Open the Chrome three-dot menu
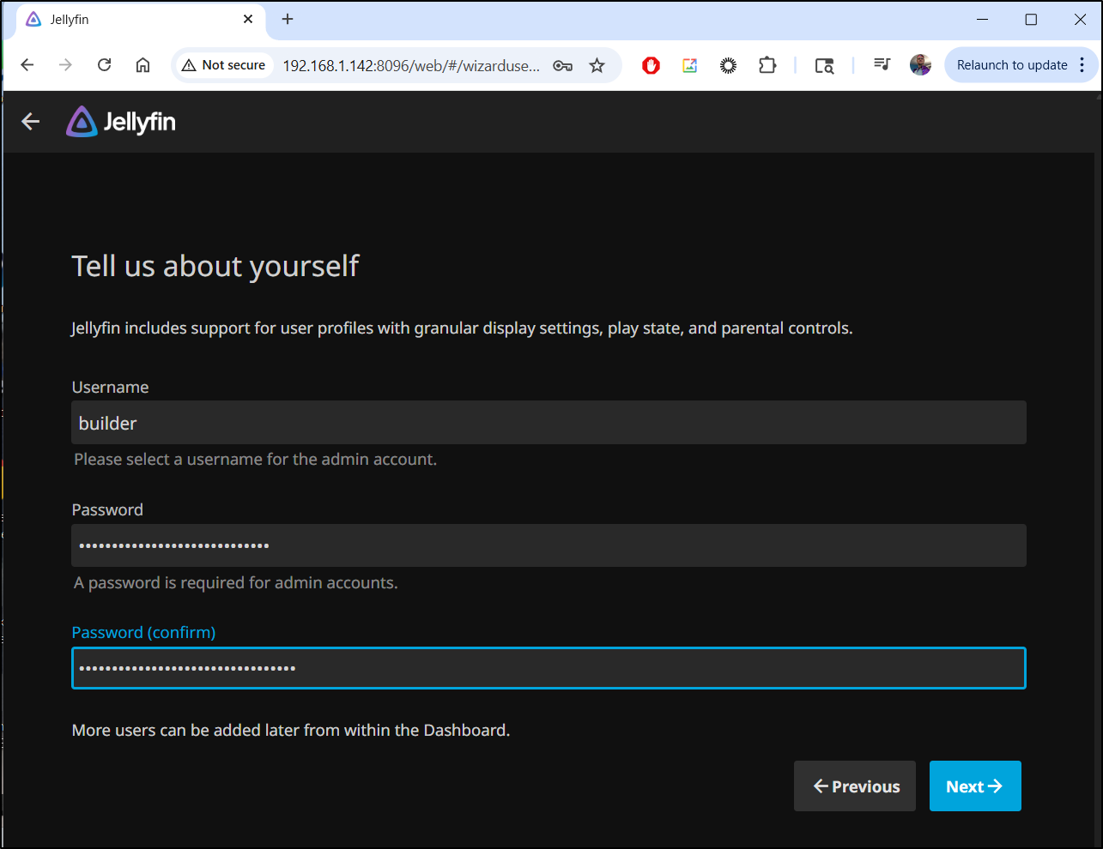 (1082, 65)
